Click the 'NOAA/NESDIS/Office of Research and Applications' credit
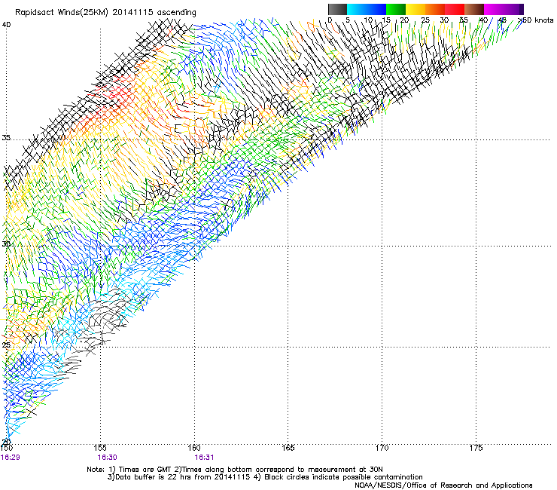 [x=443, y=485]
